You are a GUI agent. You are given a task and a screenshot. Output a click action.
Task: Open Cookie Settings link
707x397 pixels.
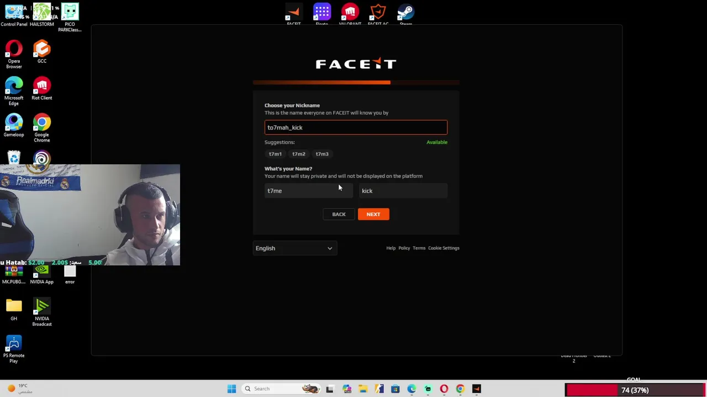pos(444,248)
